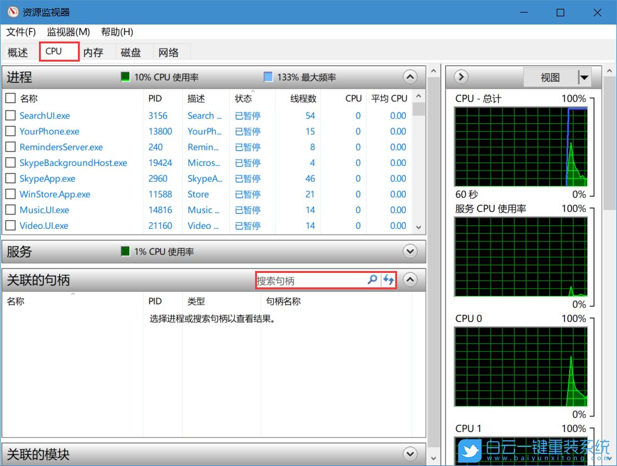Check the checkbox for SearchUI.exe

pyautogui.click(x=10, y=115)
